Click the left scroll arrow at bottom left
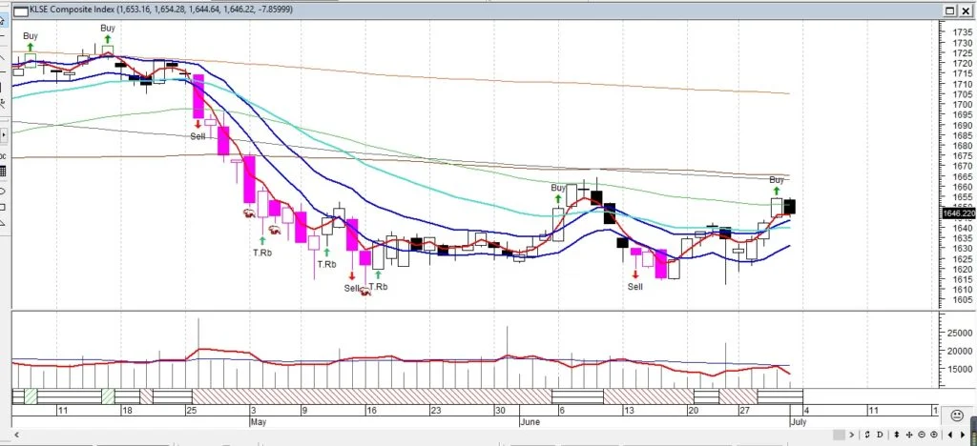 17,435
